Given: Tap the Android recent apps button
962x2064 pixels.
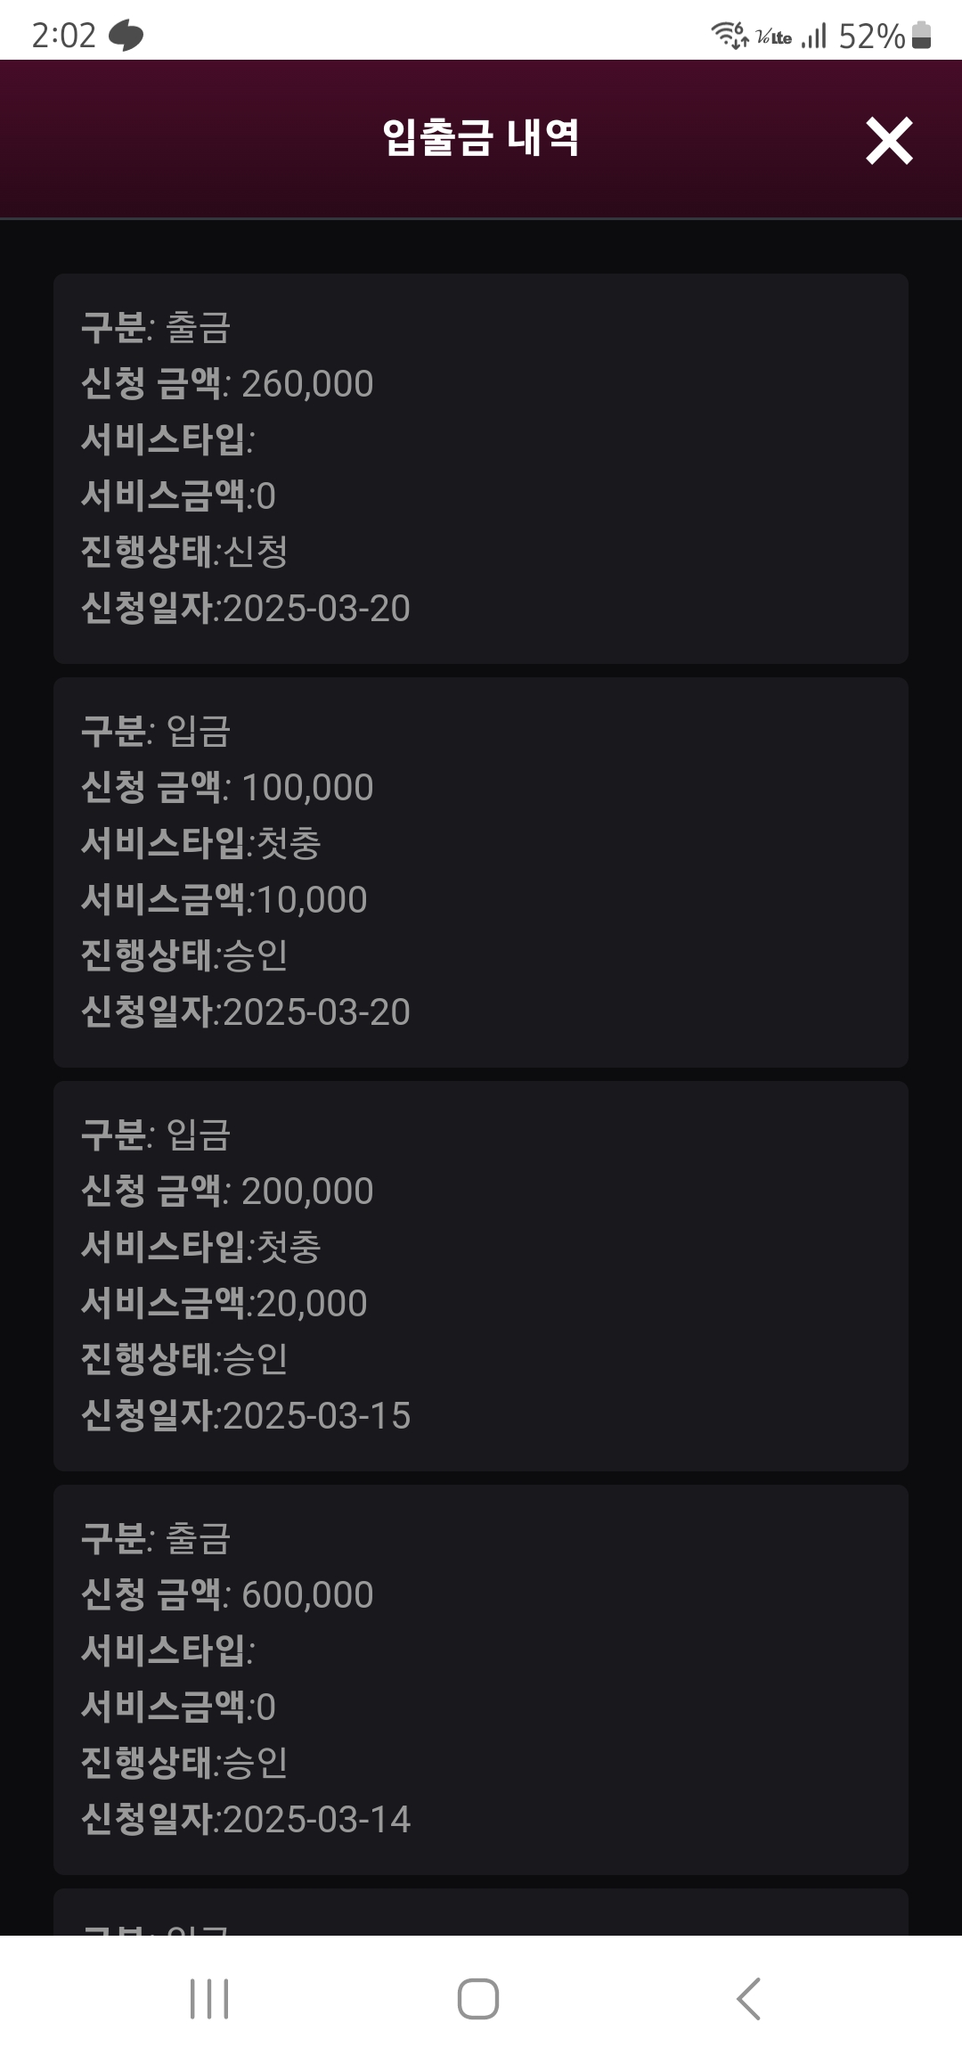Looking at the screenshot, I should click(209, 1999).
